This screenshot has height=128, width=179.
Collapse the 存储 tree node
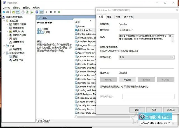pyautogui.click(x=4, y=46)
